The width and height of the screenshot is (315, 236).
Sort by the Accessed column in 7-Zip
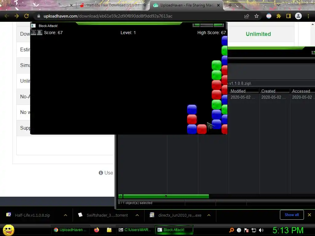(x=303, y=91)
